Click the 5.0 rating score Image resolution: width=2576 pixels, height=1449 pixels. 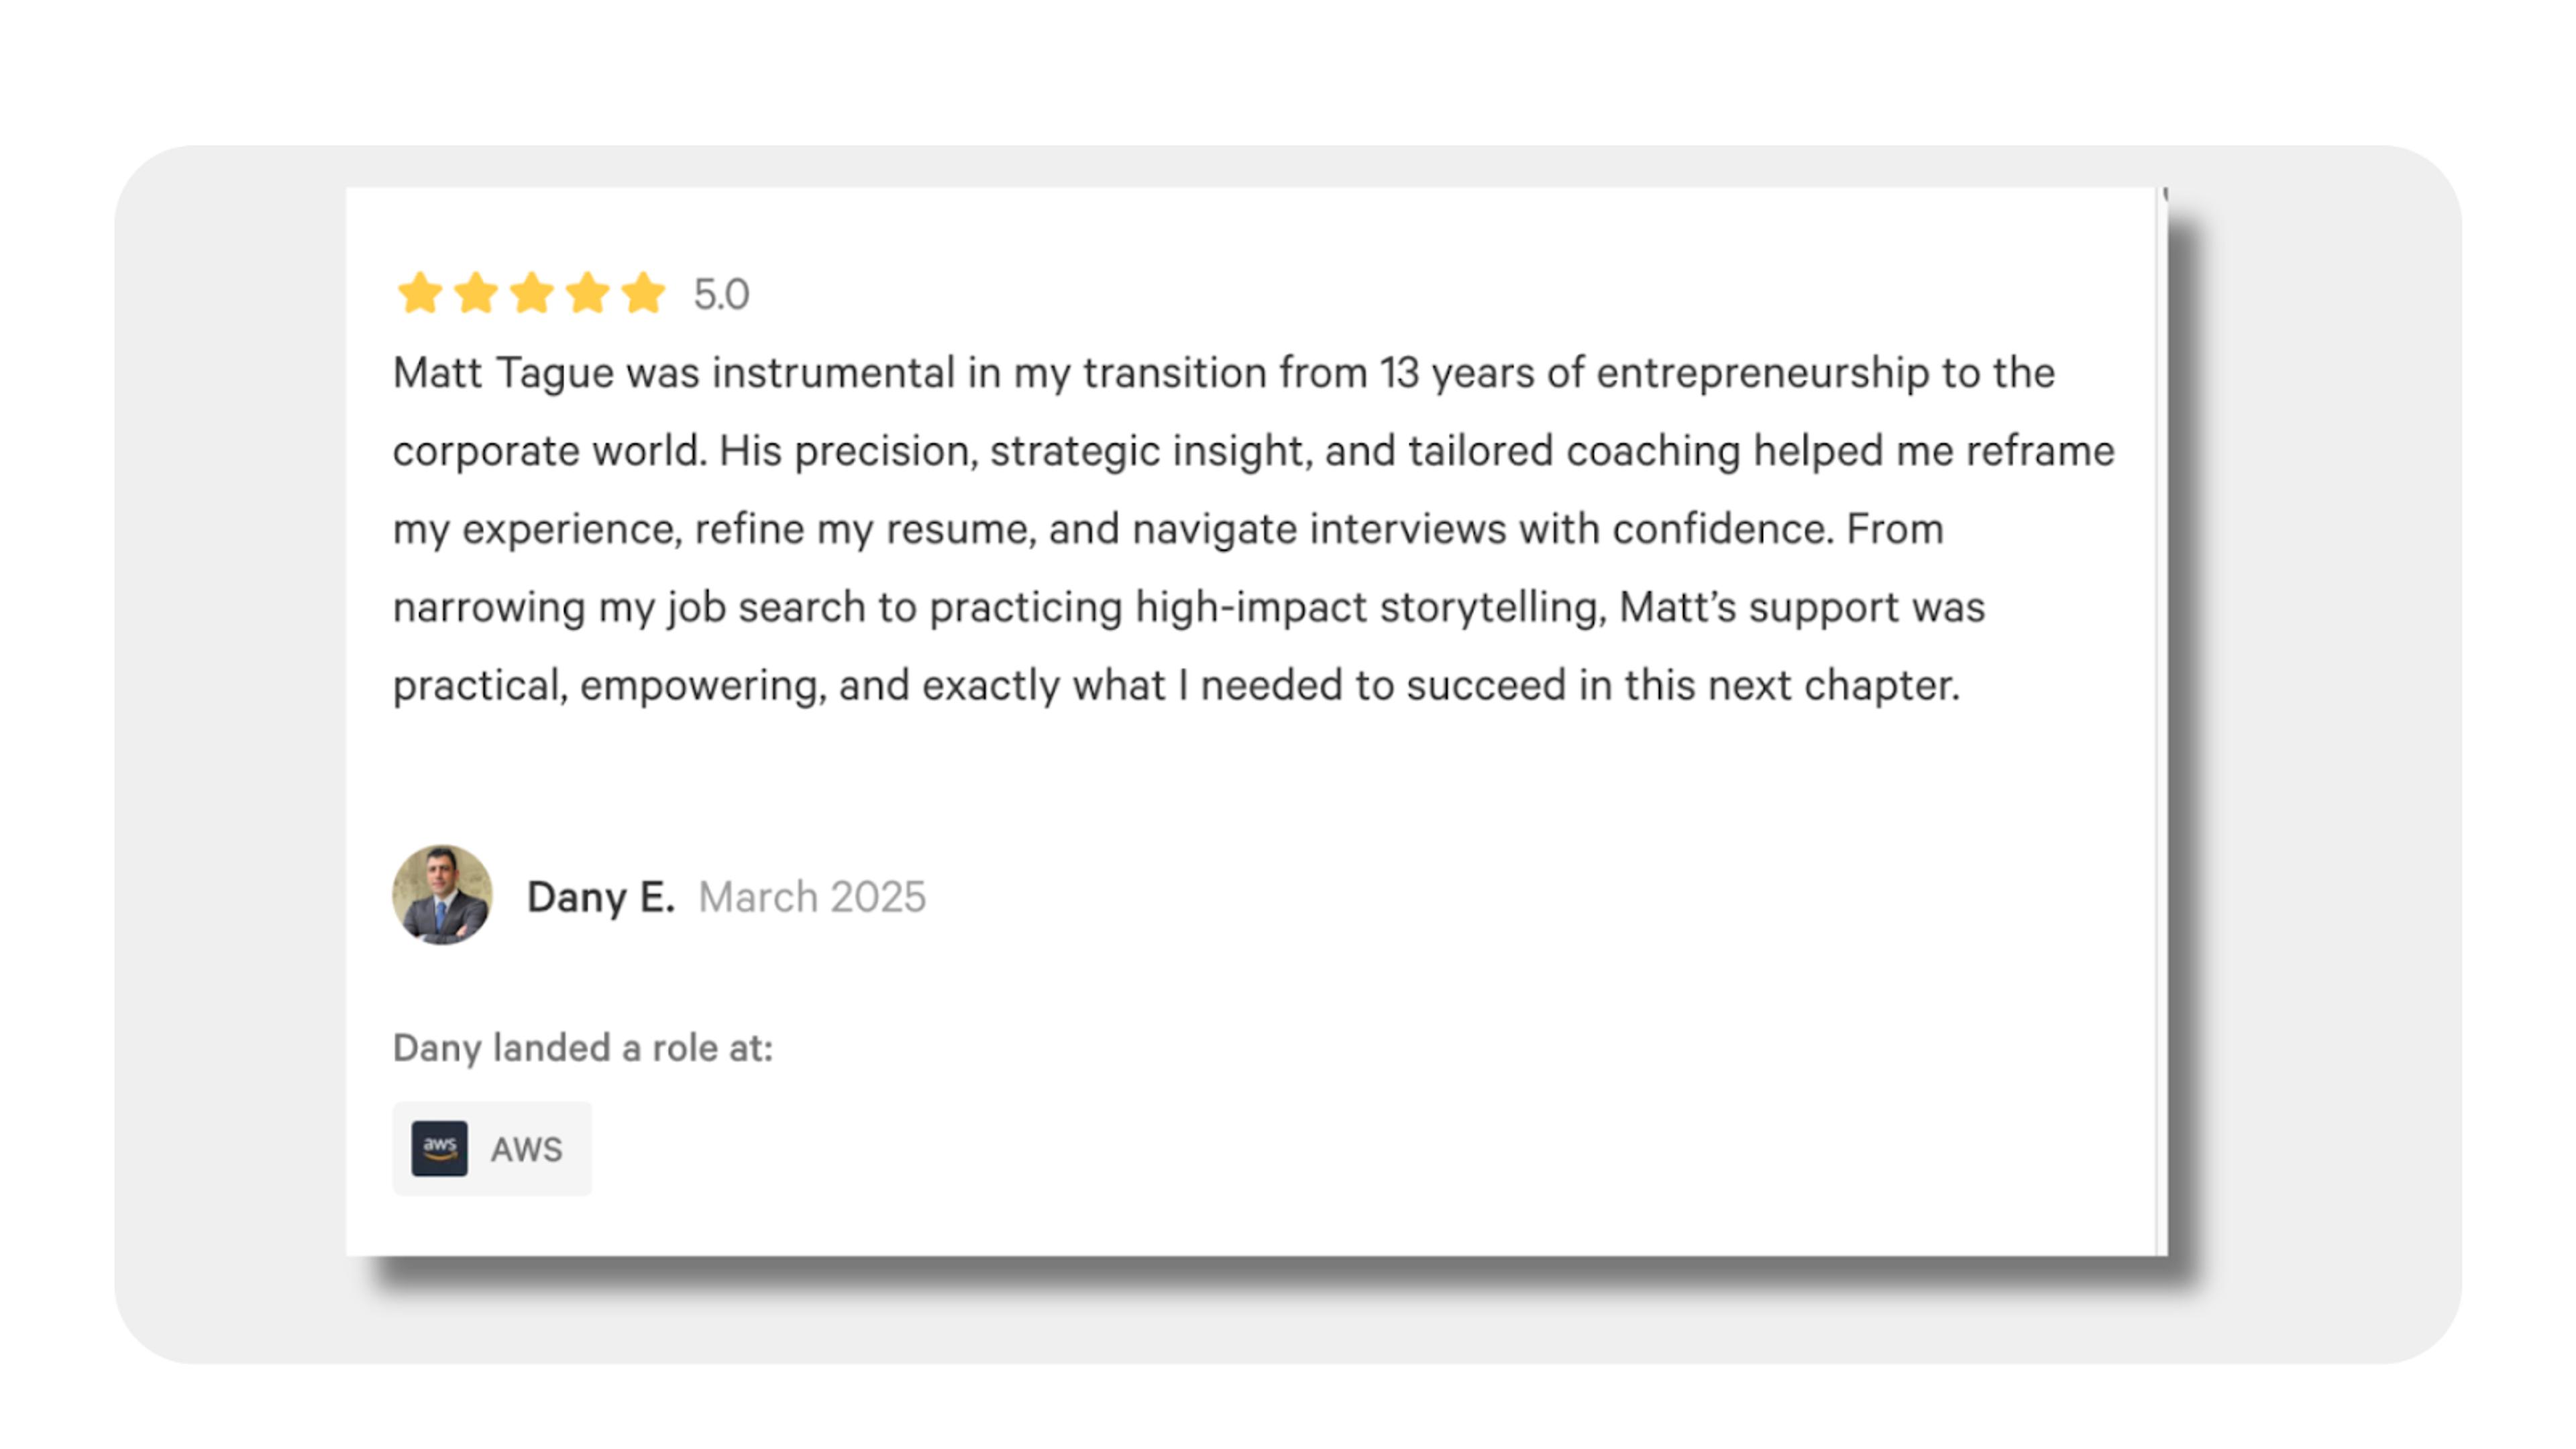[721, 295]
